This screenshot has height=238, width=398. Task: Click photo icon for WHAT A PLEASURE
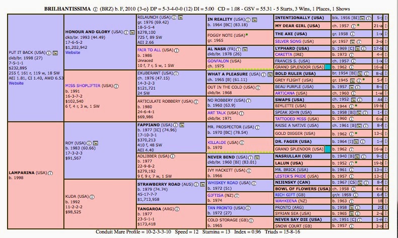coord(270,74)
